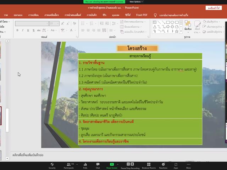The image size is (227, 170).
Task: Select the slide title โครงสร้าง box
Action: pyautogui.click(x=137, y=48)
